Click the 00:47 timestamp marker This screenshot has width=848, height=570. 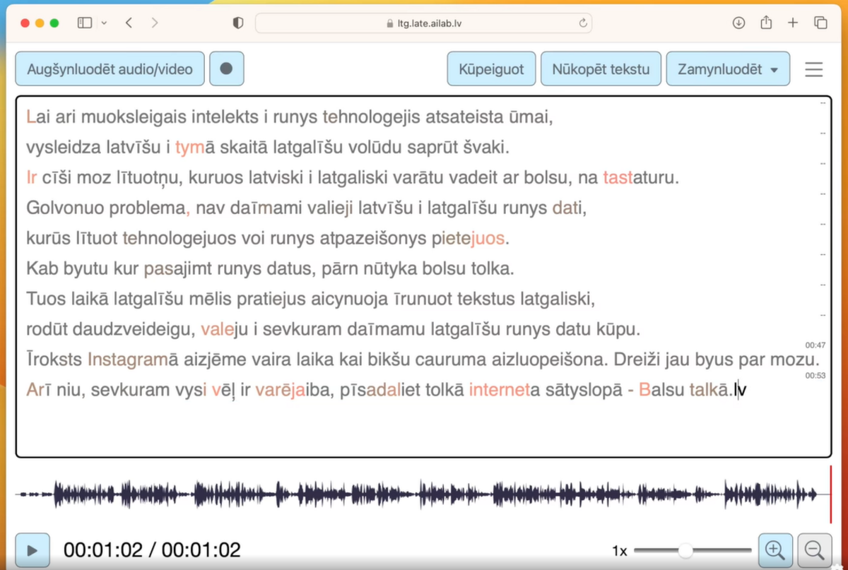[815, 345]
